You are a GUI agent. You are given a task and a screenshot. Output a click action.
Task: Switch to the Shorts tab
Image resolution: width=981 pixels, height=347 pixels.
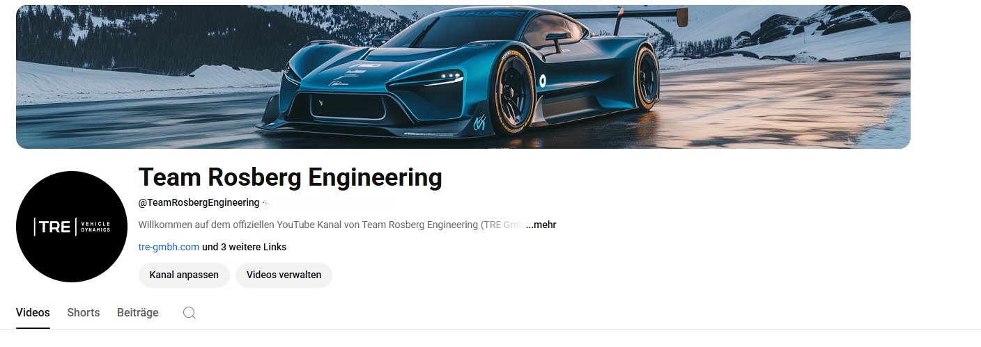tap(84, 313)
